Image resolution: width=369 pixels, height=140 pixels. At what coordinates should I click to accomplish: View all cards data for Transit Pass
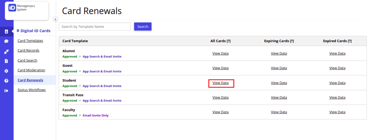(x=221, y=98)
